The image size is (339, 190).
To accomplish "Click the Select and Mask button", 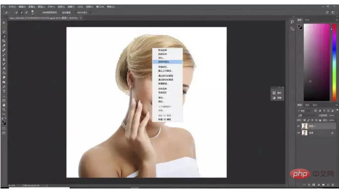I will pos(83,12).
